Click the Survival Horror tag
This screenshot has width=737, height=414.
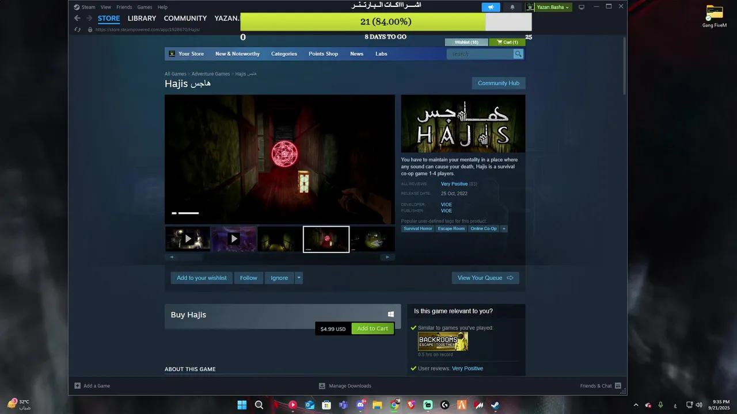[418, 229]
